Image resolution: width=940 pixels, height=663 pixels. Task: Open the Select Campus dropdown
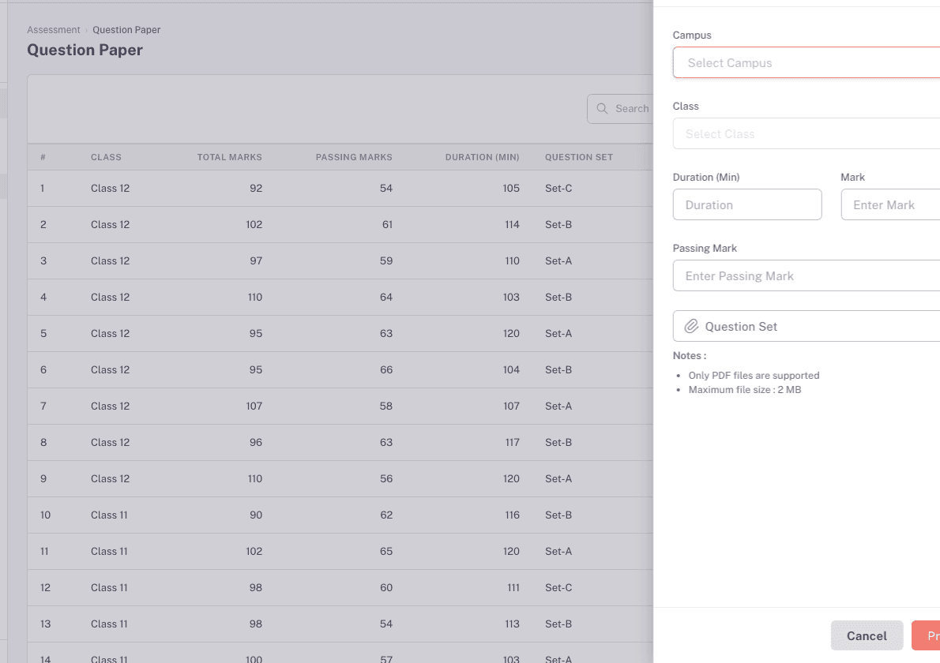[807, 62]
